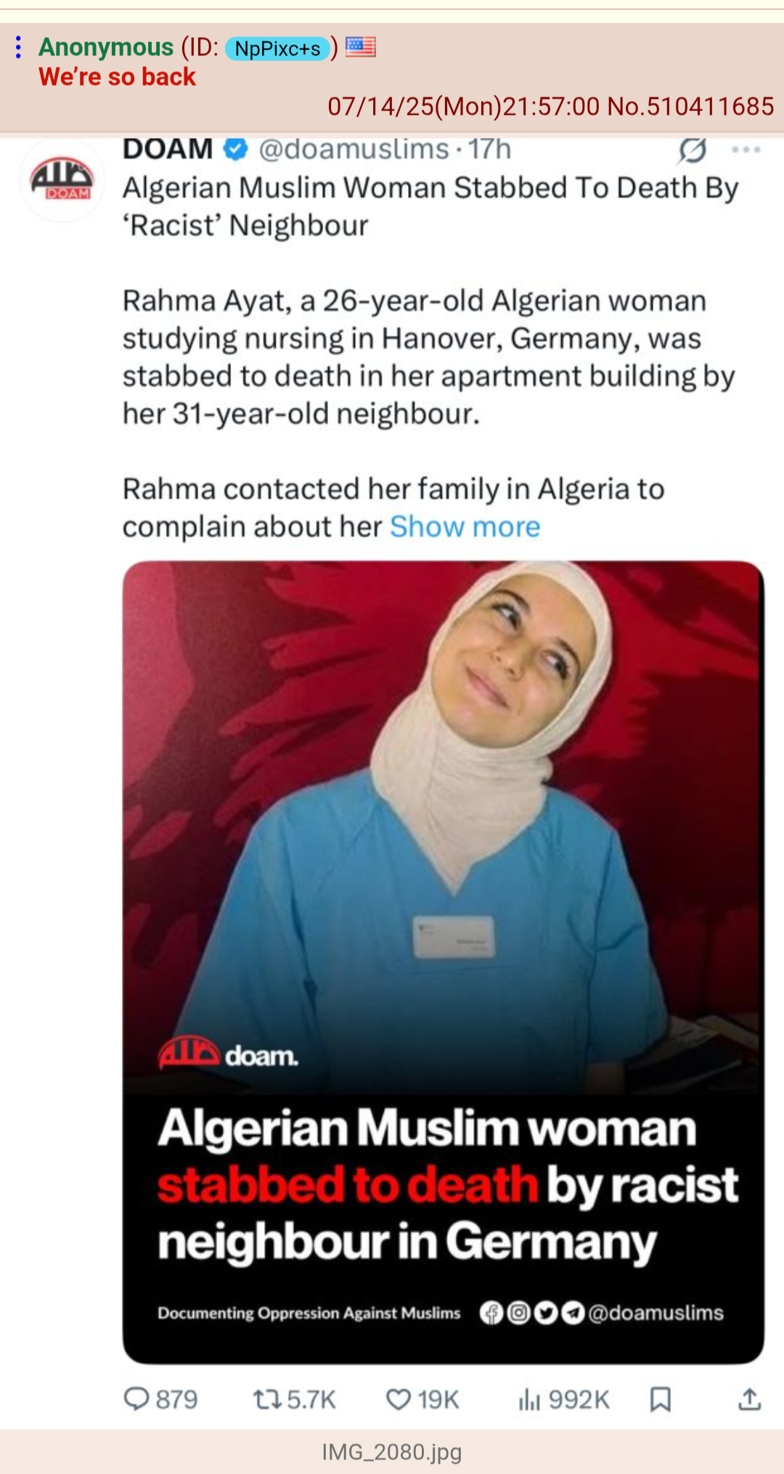This screenshot has width=784, height=1474.
Task: Open the @doamuslims handle link
Action: 354,149
